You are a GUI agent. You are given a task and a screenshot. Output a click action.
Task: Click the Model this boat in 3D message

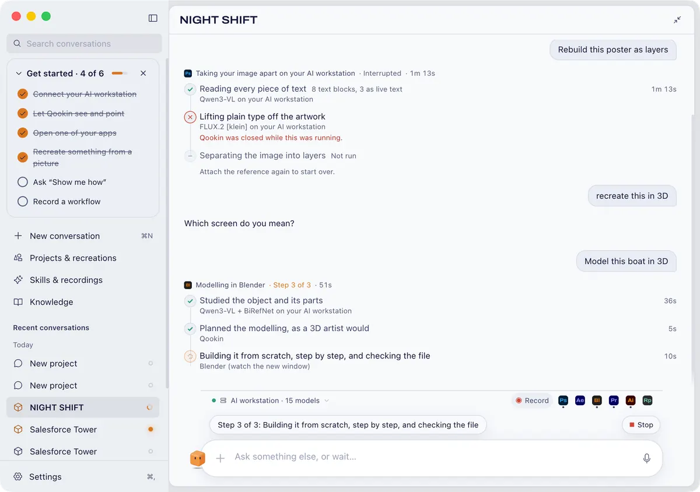(x=626, y=261)
